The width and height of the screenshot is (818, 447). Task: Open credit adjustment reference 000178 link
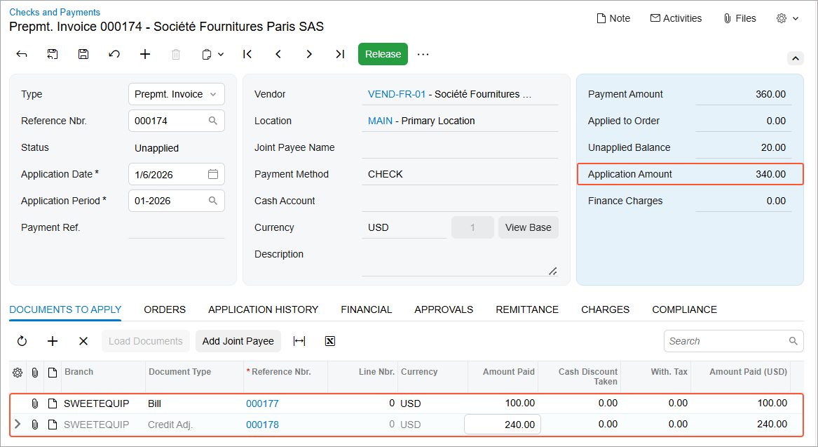[262, 425]
